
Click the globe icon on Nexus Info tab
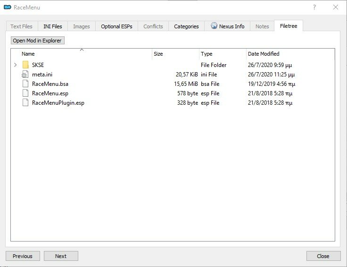(x=214, y=25)
